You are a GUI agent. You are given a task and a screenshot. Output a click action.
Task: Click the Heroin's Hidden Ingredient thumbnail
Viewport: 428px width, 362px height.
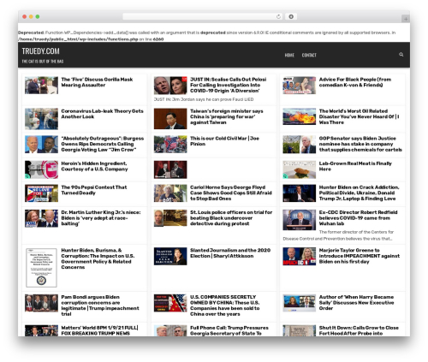41,169
